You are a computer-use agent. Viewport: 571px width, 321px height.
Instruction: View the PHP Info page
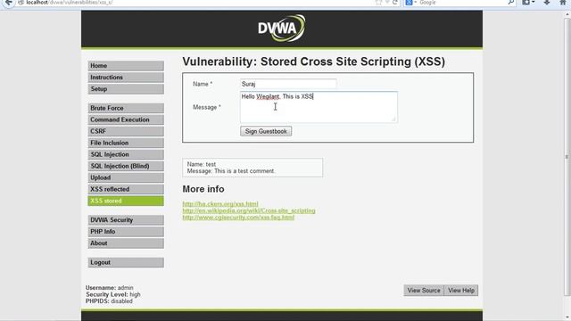coord(126,232)
